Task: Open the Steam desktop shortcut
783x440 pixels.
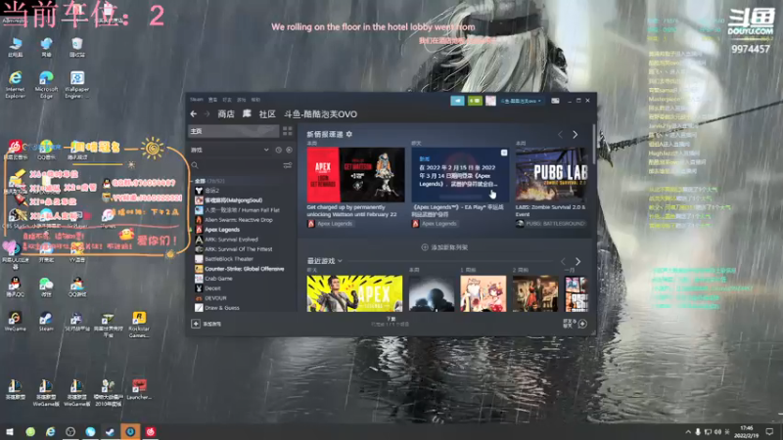Action: point(46,322)
